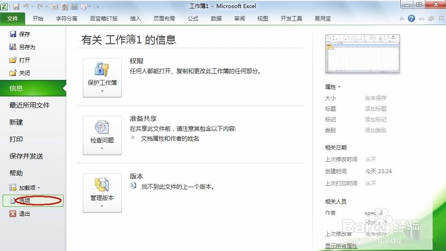Screen dimensions: 446x251
Task: Click the workbook window close X icon
Action: (441, 18)
